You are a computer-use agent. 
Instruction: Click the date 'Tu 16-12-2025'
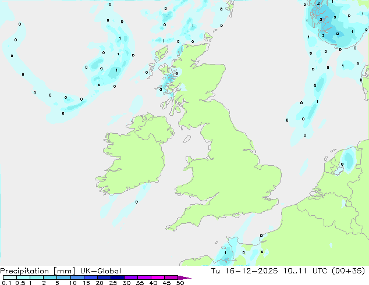coord(244,271)
